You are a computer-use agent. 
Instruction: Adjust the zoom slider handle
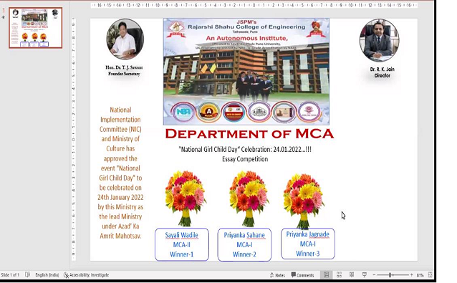pyautogui.click(x=390, y=275)
